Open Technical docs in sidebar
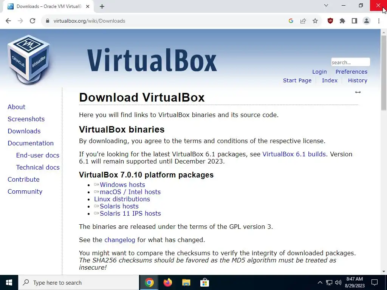 tap(38, 167)
